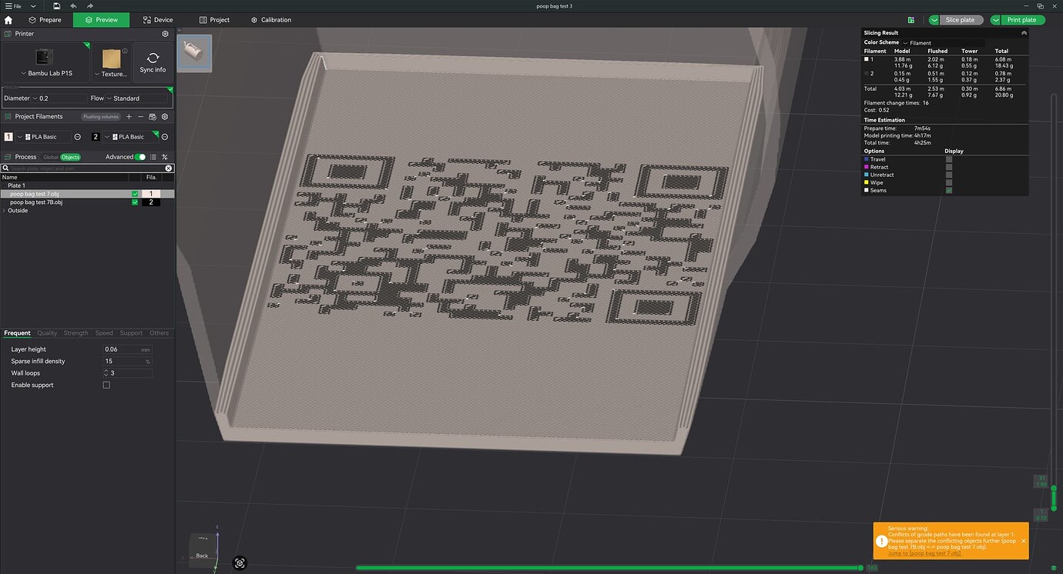Remove a filament with the minus icon
Image resolution: width=1063 pixels, height=574 pixels.
click(140, 116)
